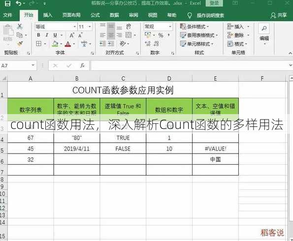Viewport: 293px width, 241px height.
Task: Toggle Italic formatting
Action: tap(47, 35)
